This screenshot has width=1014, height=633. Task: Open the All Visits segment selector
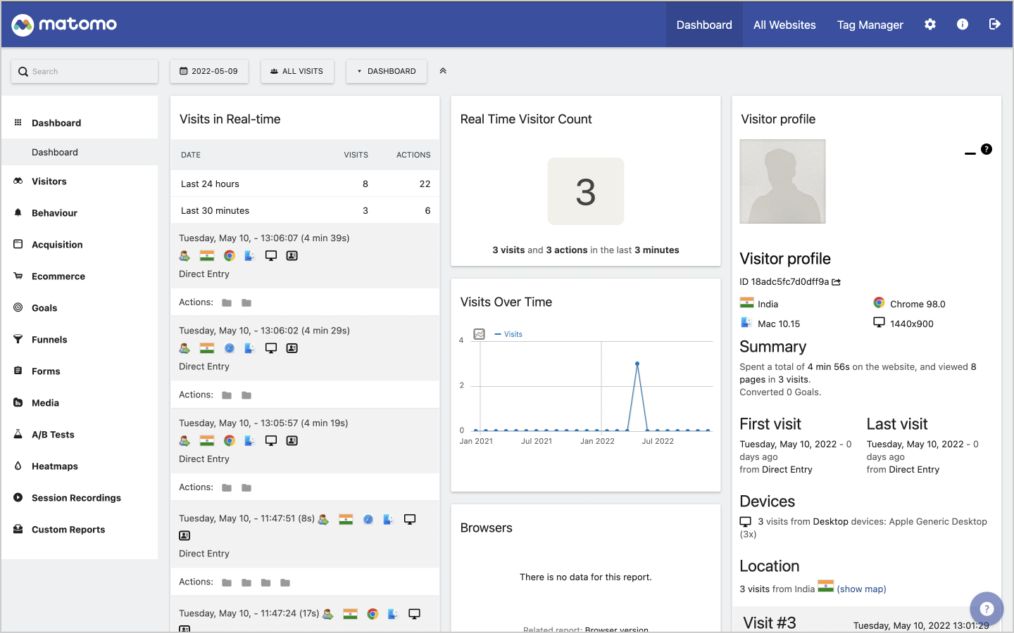click(297, 71)
